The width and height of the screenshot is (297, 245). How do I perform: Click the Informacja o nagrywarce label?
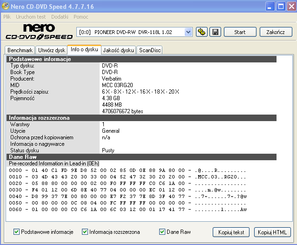tap(37, 144)
